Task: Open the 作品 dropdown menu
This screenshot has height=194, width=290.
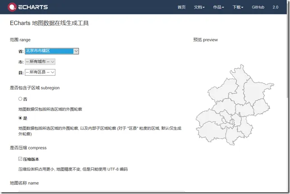Action: click(218, 7)
